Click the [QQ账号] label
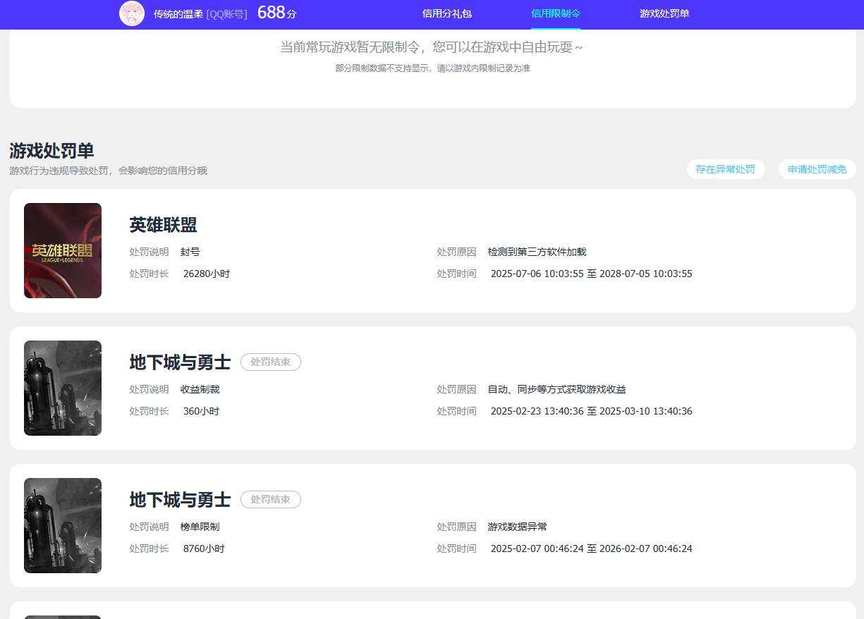 [226, 14]
